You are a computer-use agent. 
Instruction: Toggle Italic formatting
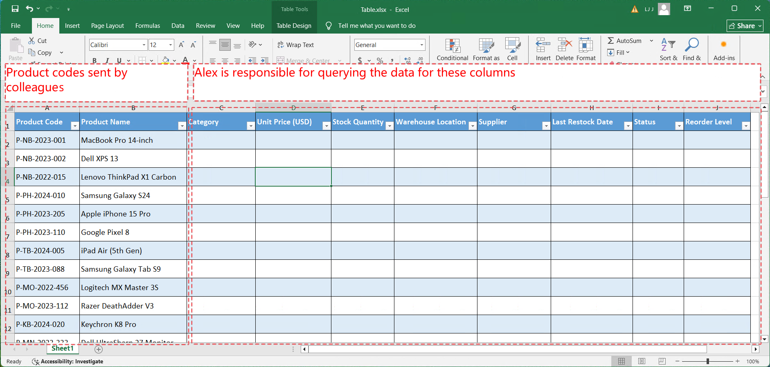click(107, 60)
